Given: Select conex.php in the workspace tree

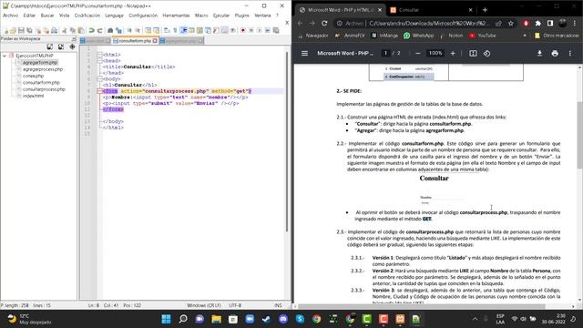Looking at the screenshot, I should tap(33, 76).
